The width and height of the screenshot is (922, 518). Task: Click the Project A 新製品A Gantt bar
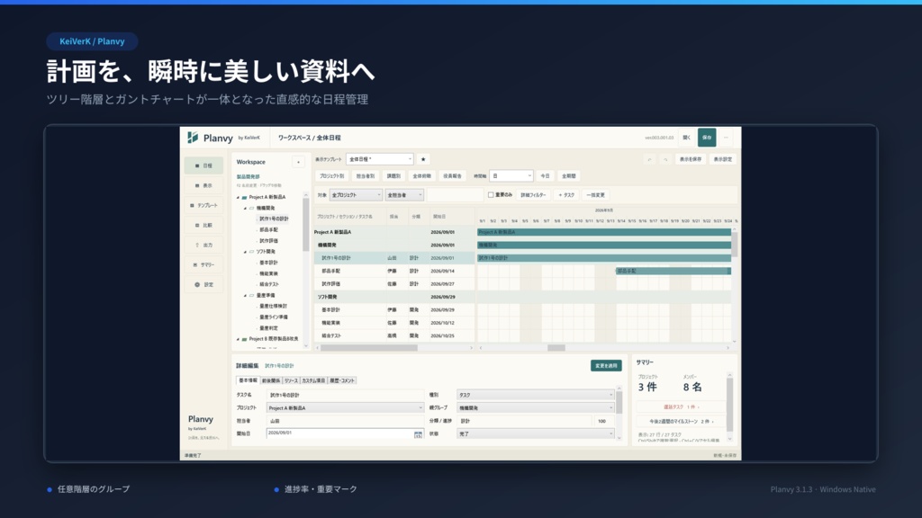[604, 232]
